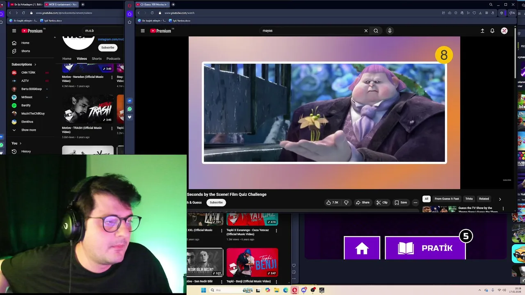Open options menu for 'Tepki - Benji' video

[276, 282]
